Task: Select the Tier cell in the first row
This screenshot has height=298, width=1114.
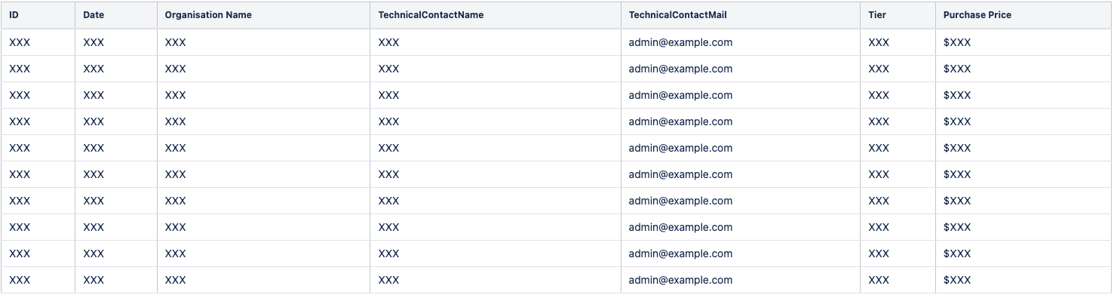Action: 898,42
